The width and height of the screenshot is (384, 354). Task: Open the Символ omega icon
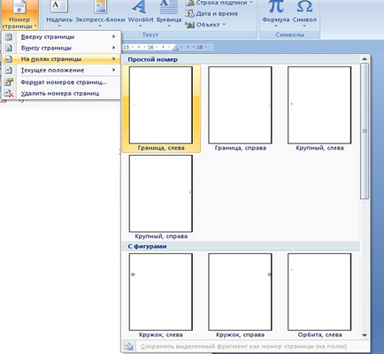pos(304,6)
